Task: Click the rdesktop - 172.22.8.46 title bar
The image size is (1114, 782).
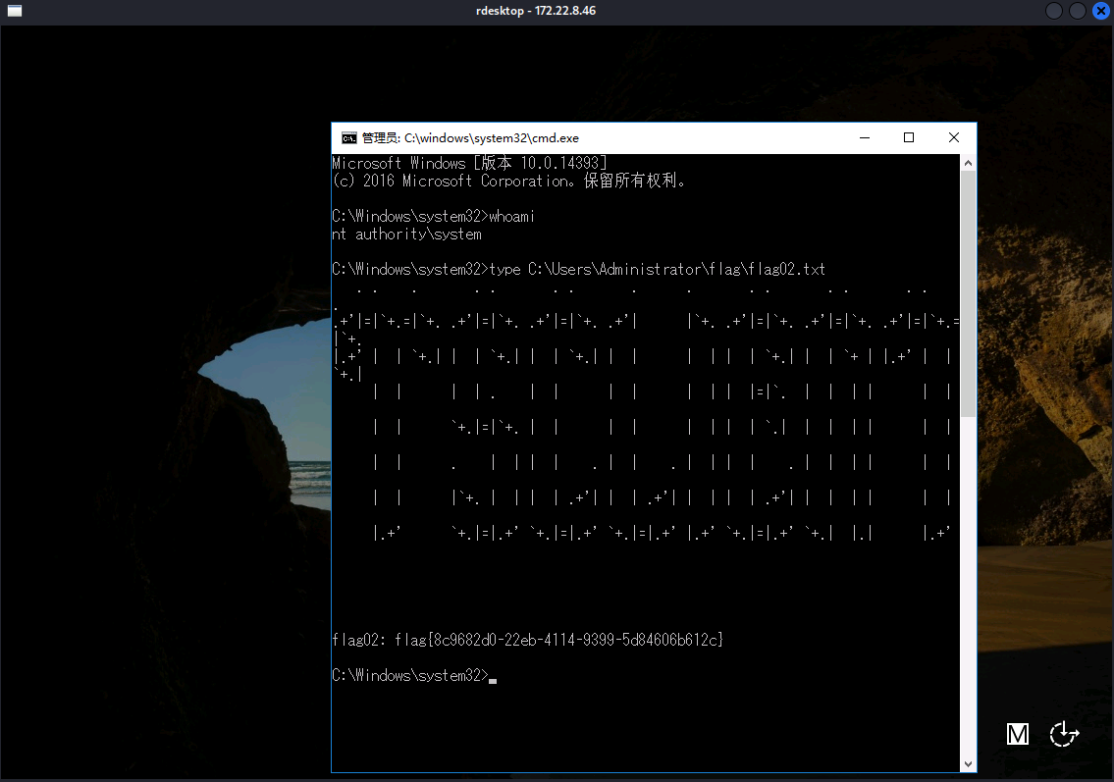Action: click(534, 11)
